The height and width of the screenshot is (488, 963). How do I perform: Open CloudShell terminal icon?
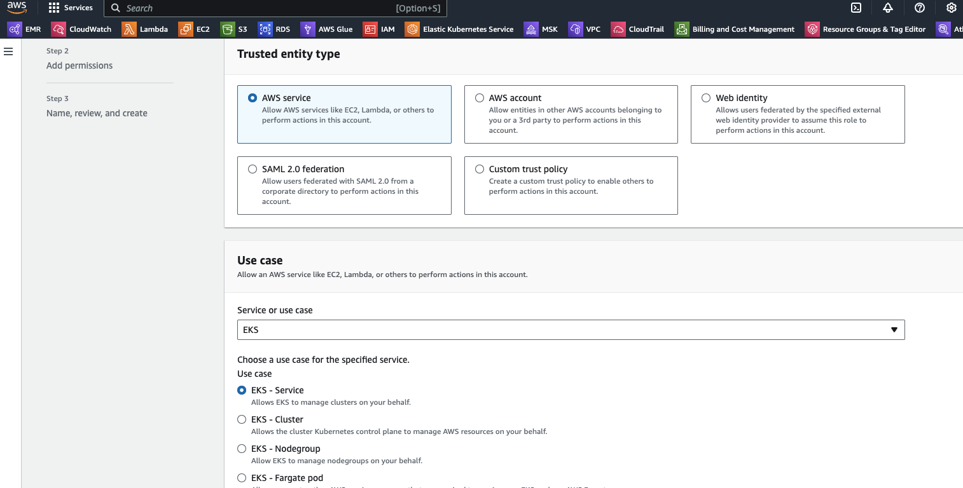(856, 8)
